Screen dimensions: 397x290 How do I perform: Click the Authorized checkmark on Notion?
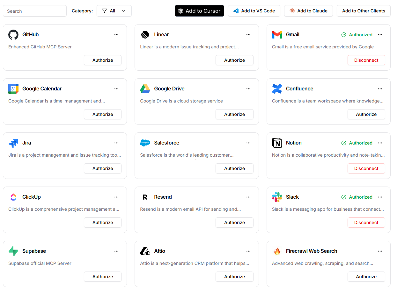(x=344, y=143)
